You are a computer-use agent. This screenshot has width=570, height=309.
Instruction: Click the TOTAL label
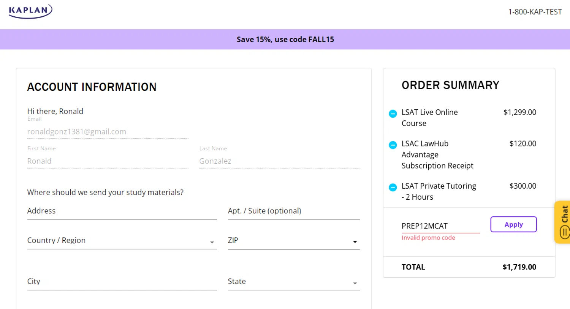(x=413, y=267)
